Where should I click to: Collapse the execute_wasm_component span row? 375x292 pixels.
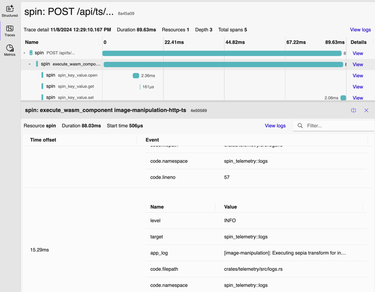click(x=30, y=64)
